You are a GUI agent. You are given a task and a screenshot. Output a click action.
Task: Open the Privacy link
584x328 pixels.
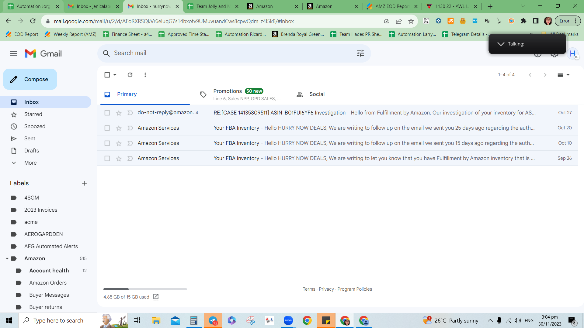point(326,289)
